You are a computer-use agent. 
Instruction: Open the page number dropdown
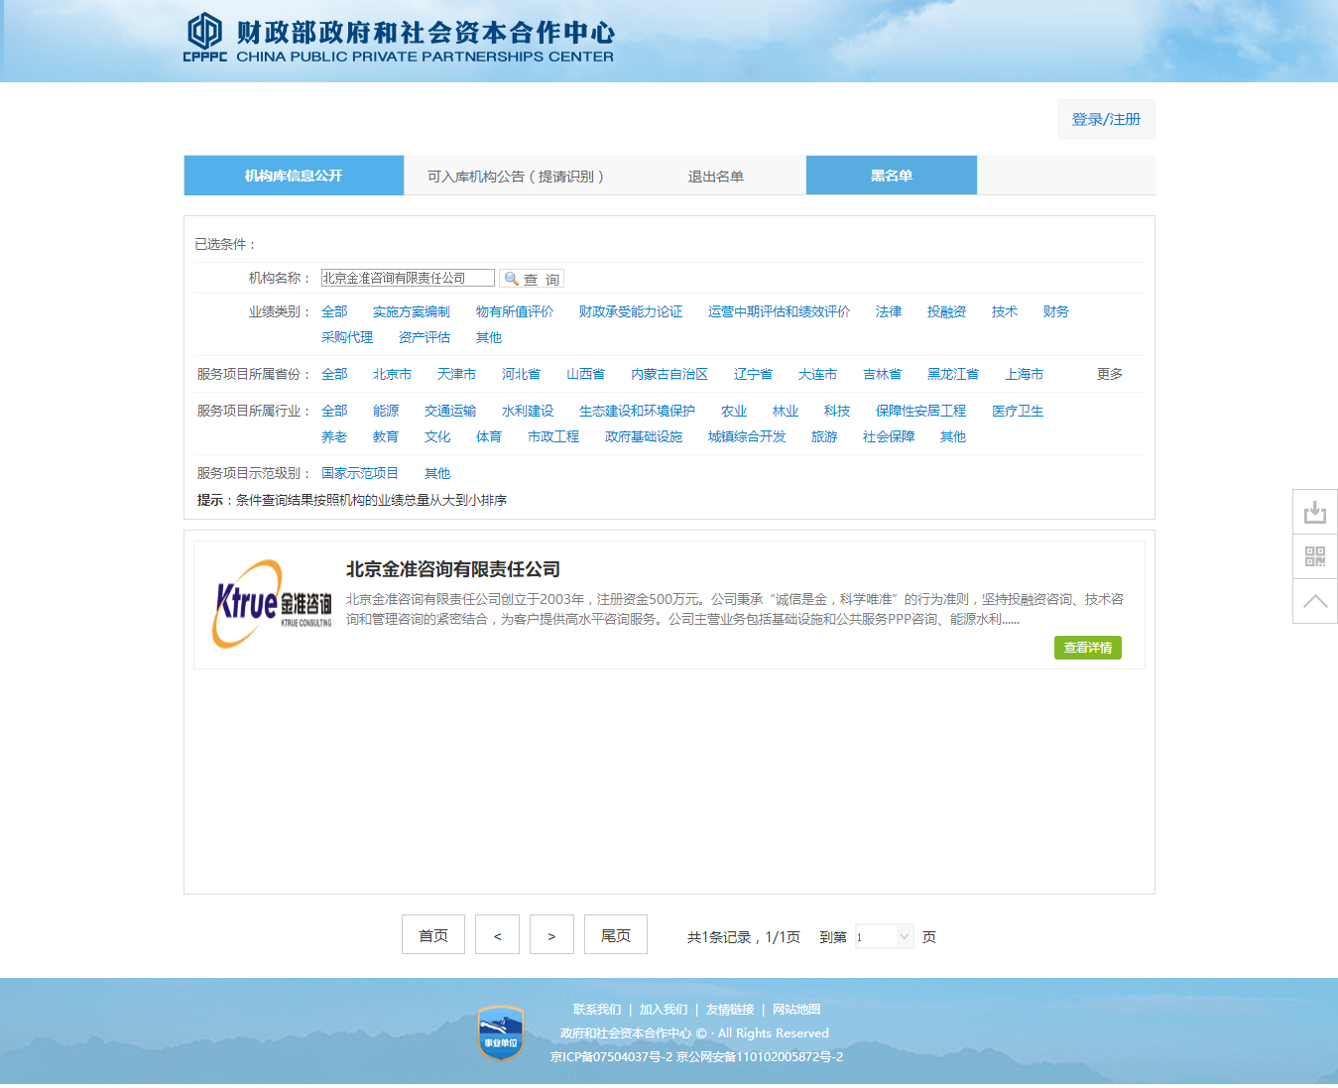pyautogui.click(x=884, y=936)
